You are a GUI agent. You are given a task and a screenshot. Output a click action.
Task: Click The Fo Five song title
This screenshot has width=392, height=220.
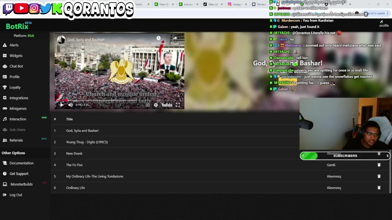click(74, 165)
